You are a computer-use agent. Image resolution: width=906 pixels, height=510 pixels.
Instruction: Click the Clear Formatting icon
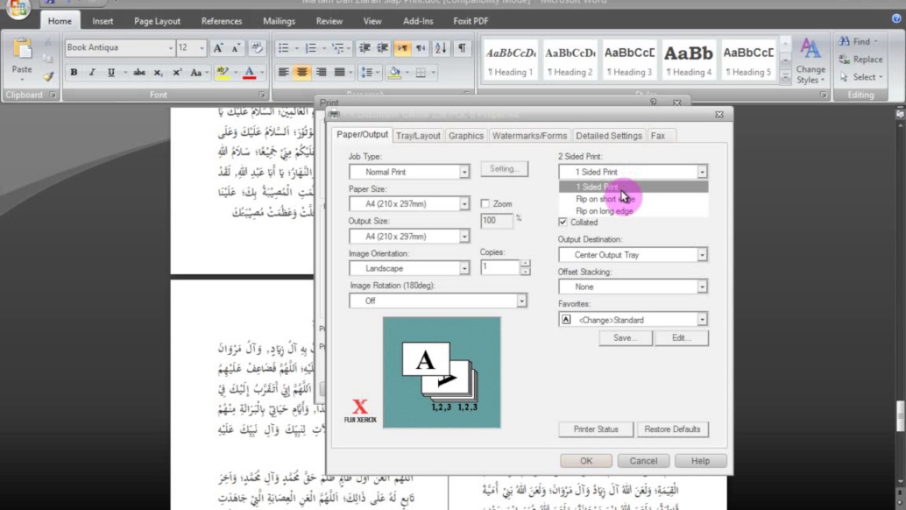[x=257, y=48]
